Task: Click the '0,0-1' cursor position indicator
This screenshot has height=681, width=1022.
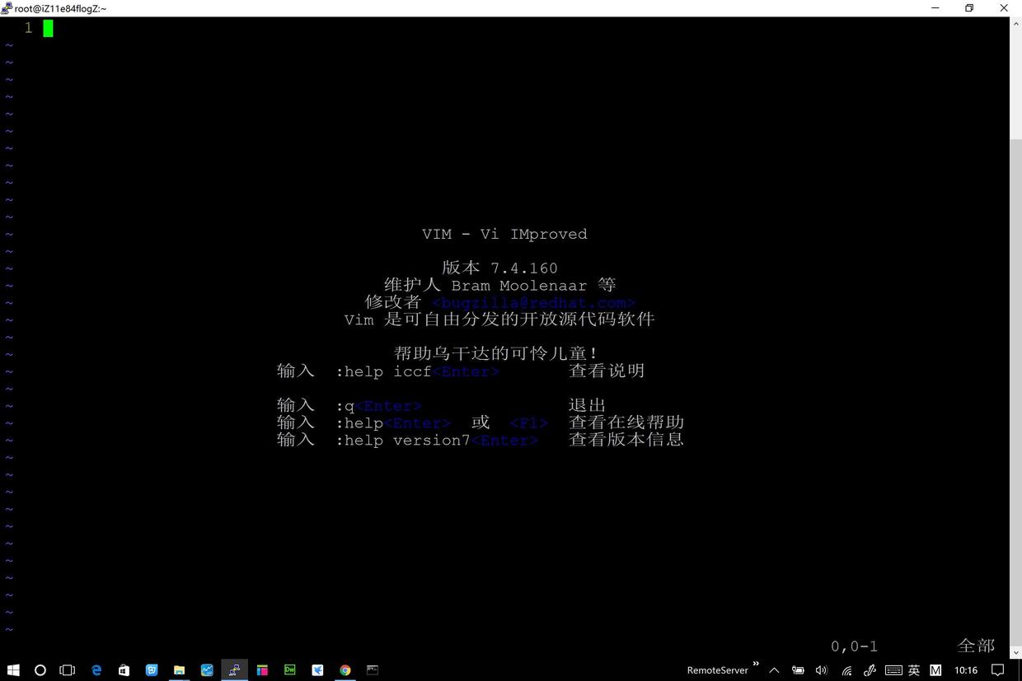Action: [854, 646]
